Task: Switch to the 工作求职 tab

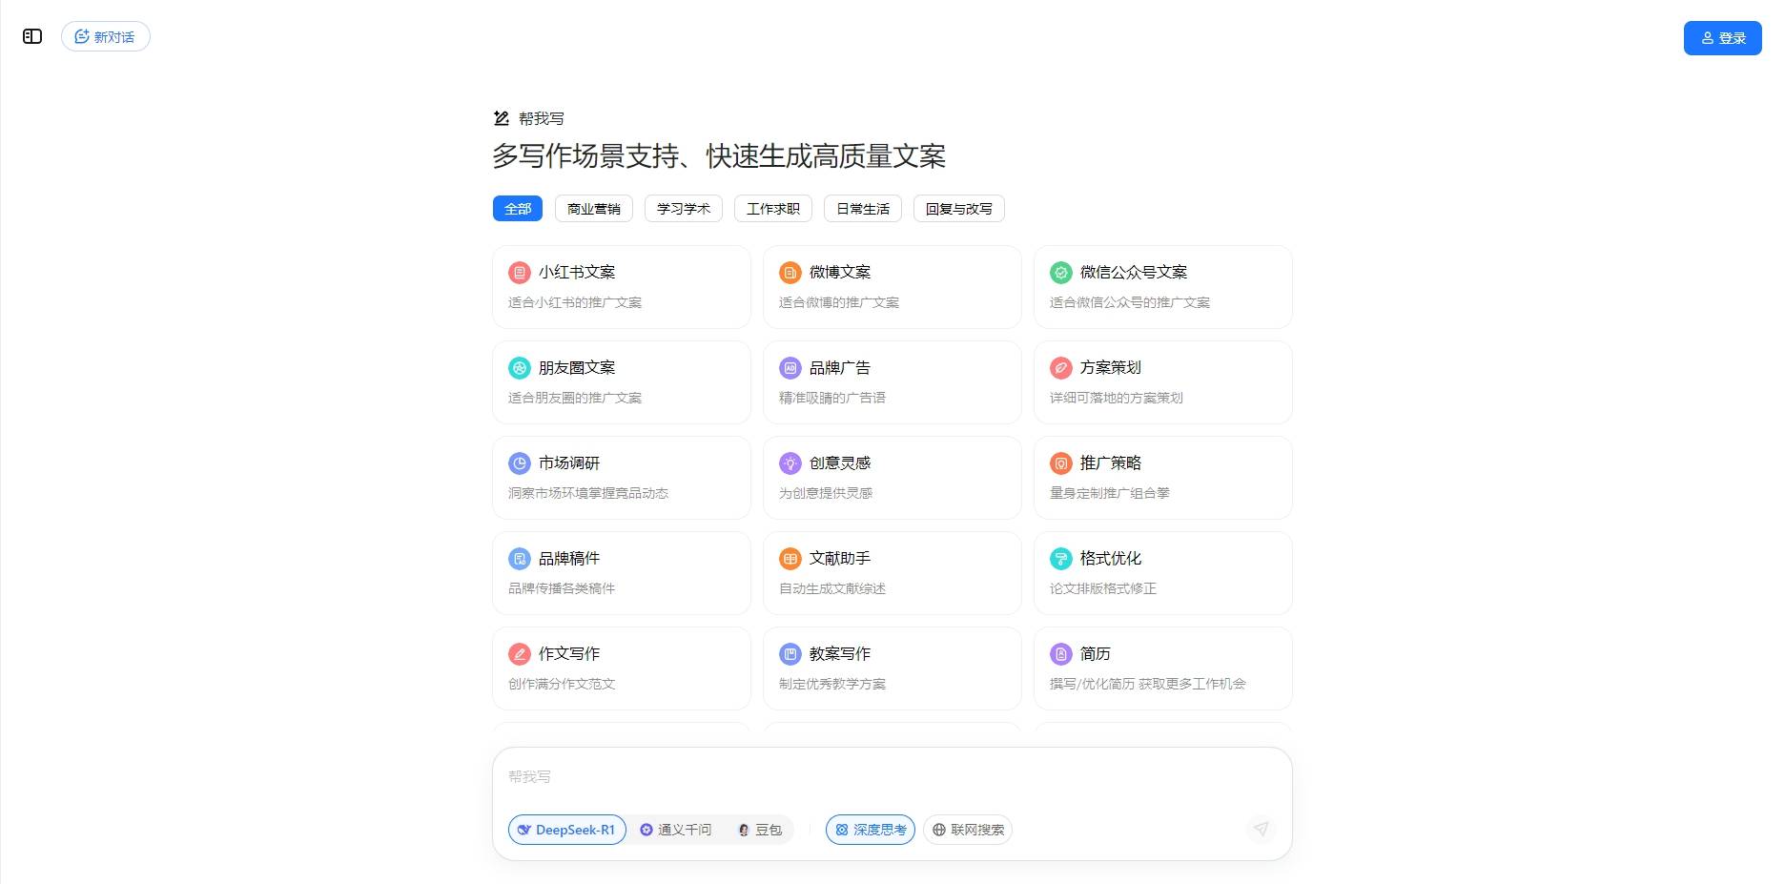Action: tap(773, 209)
